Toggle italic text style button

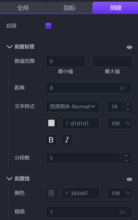click(67, 140)
